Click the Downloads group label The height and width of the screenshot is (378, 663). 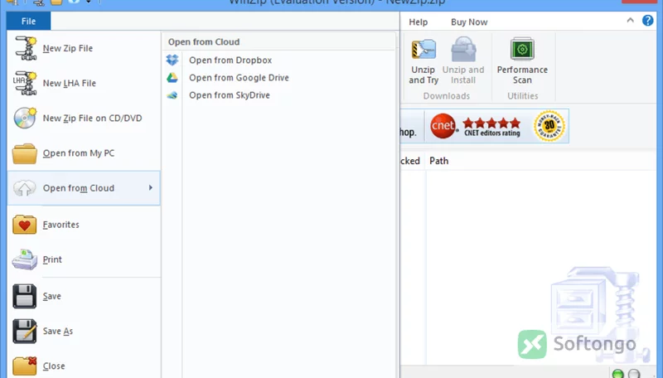(x=447, y=96)
